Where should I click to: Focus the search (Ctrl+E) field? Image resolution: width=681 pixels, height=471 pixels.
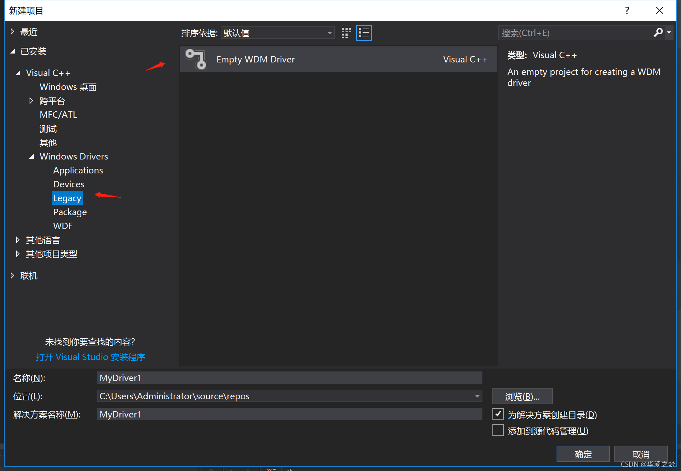576,33
